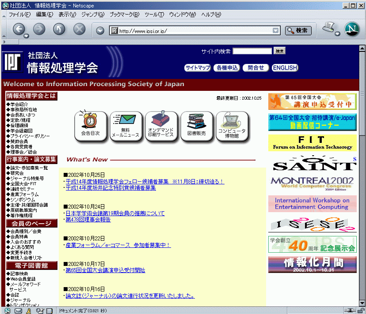Click the ISESE banner
Screen dimensions: 366x314
point(313,224)
